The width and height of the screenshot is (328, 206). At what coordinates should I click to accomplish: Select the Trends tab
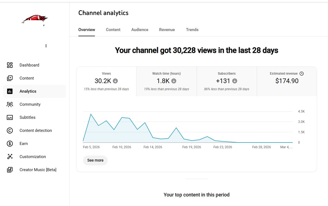click(192, 30)
